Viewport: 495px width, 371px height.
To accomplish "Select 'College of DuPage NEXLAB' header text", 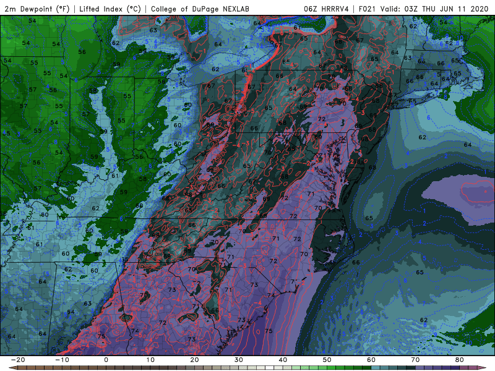I will tap(200, 9).
